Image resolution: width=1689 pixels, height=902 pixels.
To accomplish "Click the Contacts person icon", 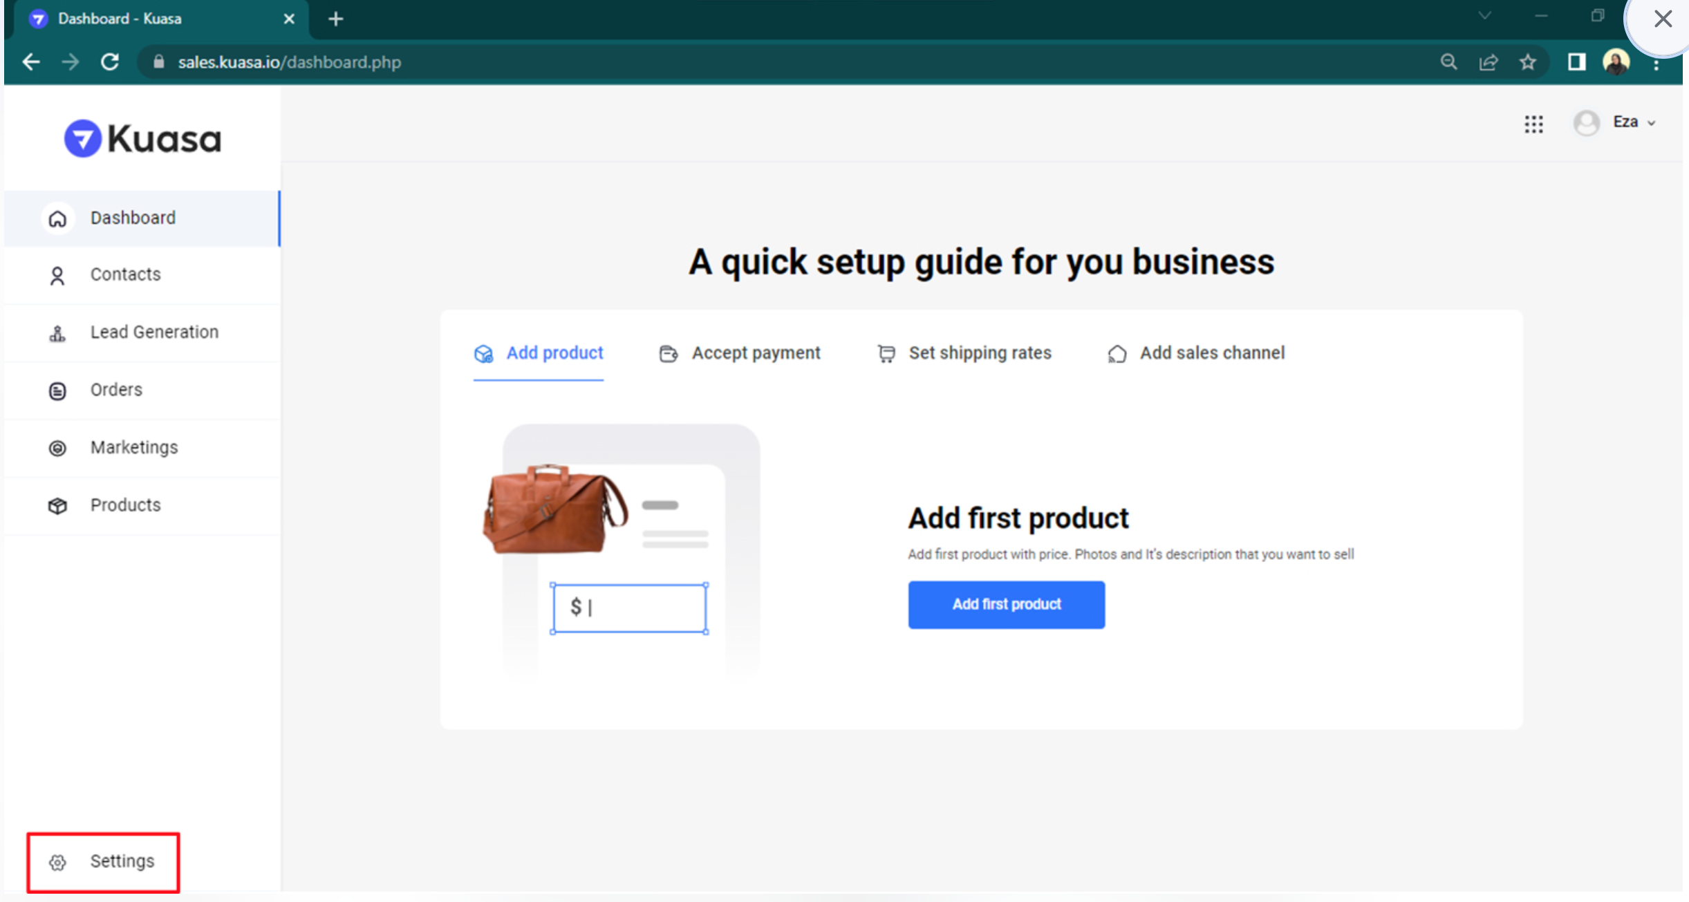I will 57,276.
